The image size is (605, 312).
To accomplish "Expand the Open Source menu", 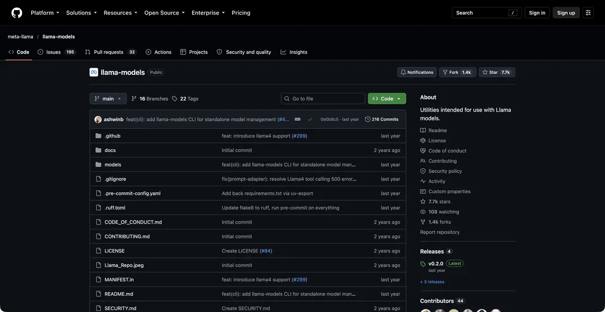I will click(x=164, y=13).
